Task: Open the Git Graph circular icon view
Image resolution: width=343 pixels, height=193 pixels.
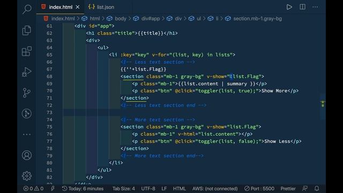Action: click(x=27, y=113)
